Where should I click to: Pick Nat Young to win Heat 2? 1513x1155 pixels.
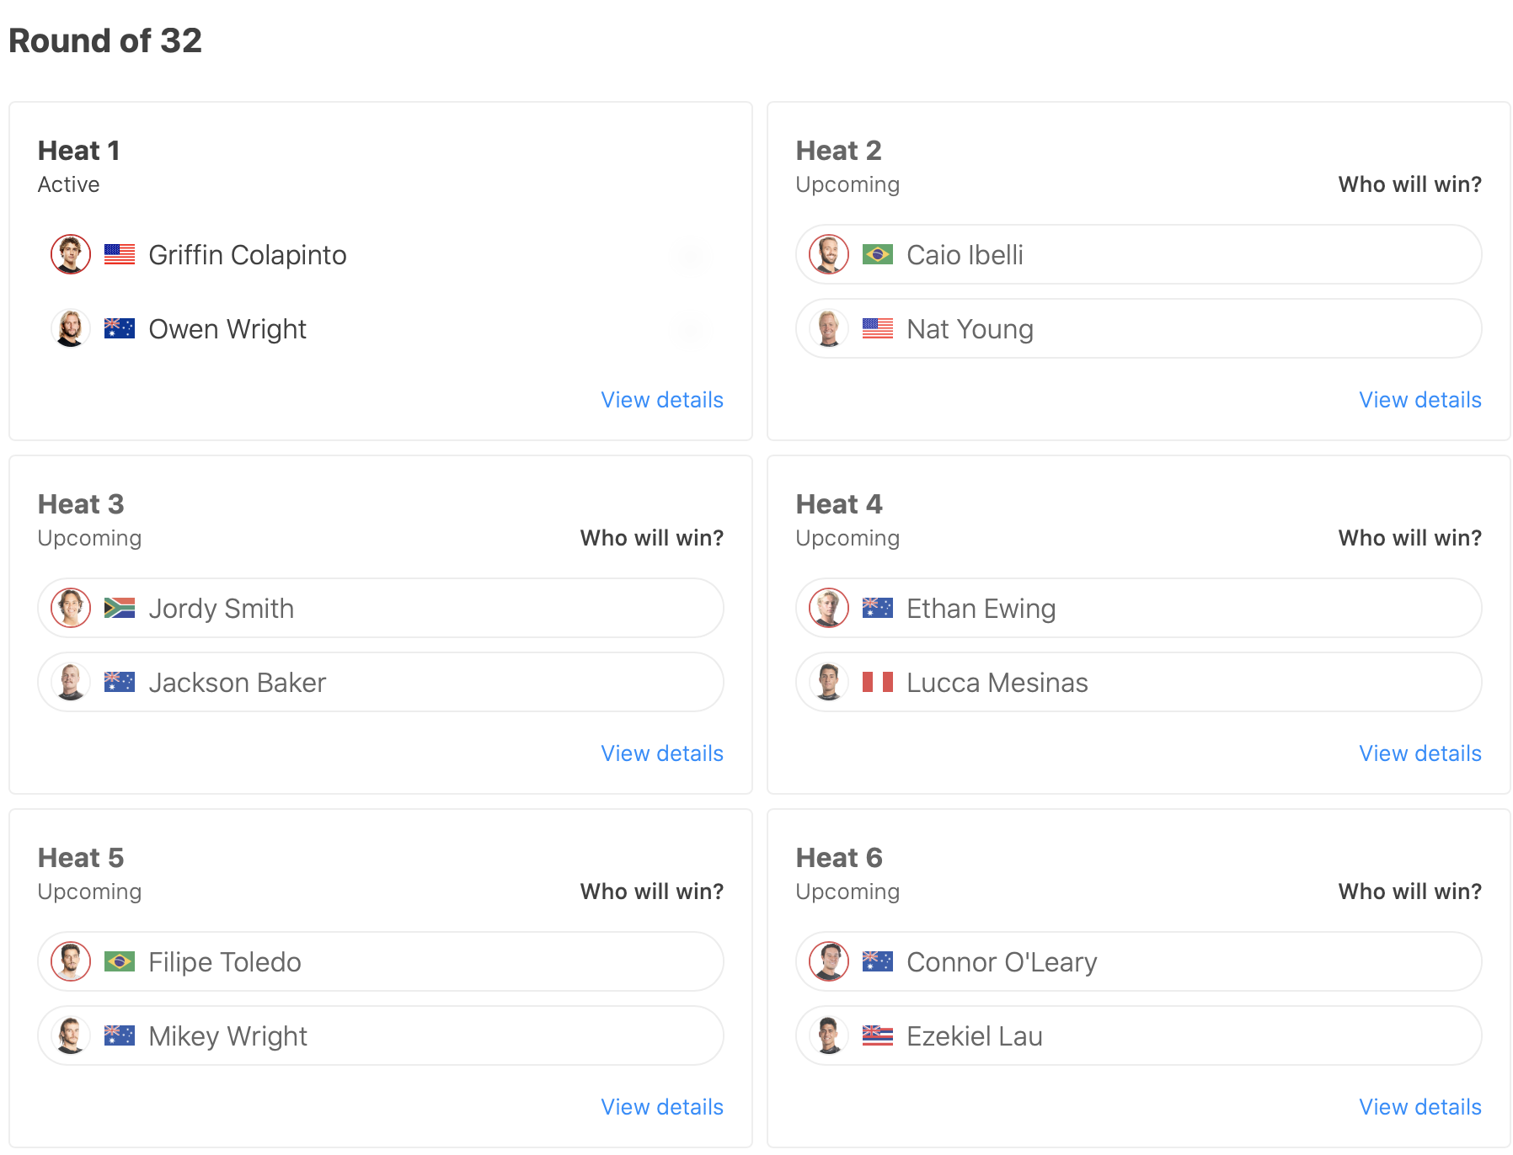[x=1137, y=328]
